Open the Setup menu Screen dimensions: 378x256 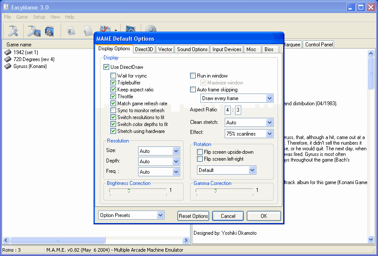tap(39, 17)
